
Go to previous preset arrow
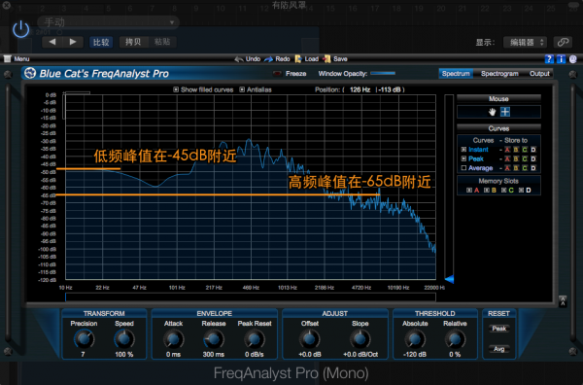pos(52,42)
